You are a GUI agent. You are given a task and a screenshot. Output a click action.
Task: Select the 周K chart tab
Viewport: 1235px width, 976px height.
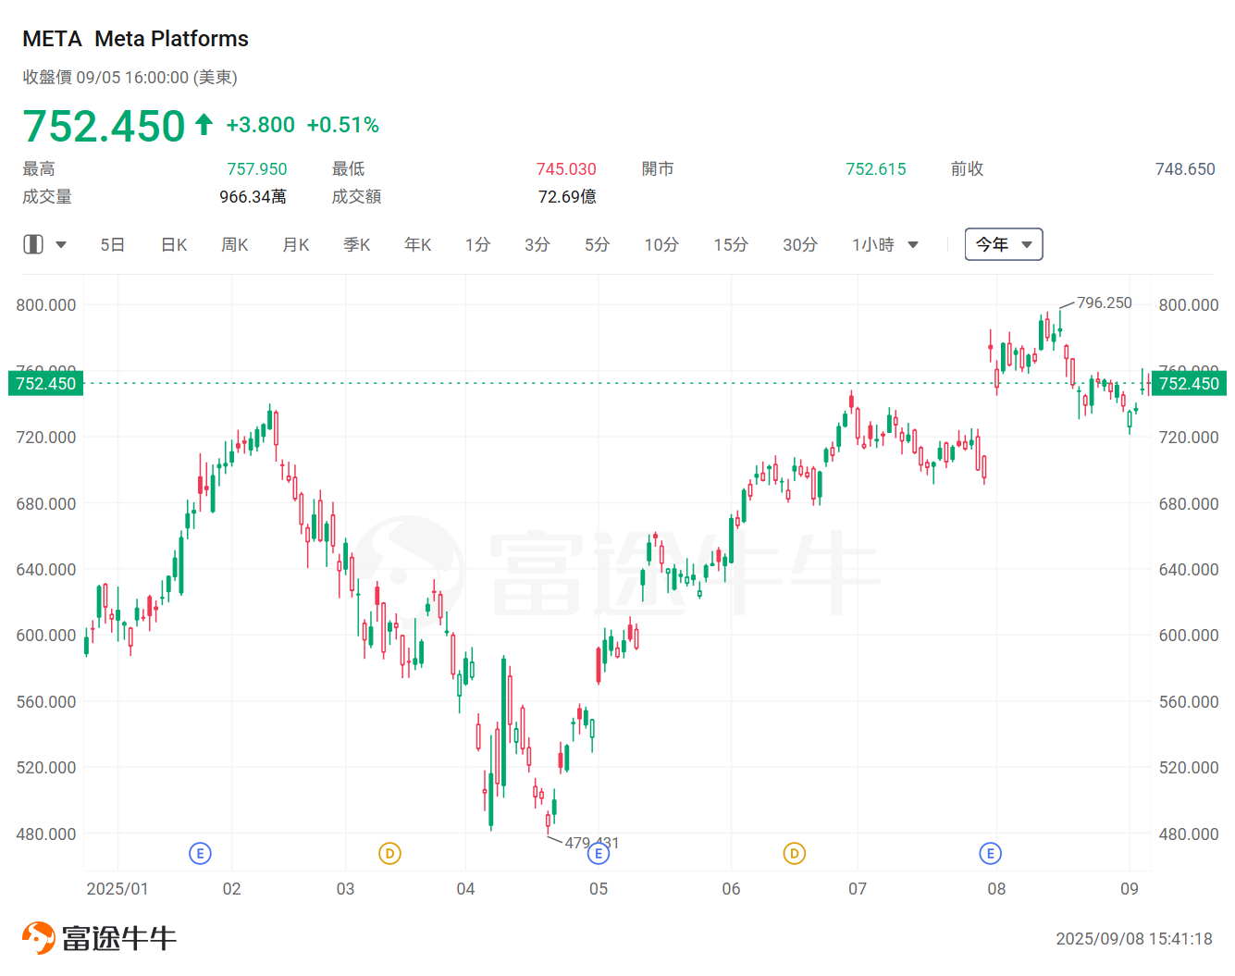[235, 245]
